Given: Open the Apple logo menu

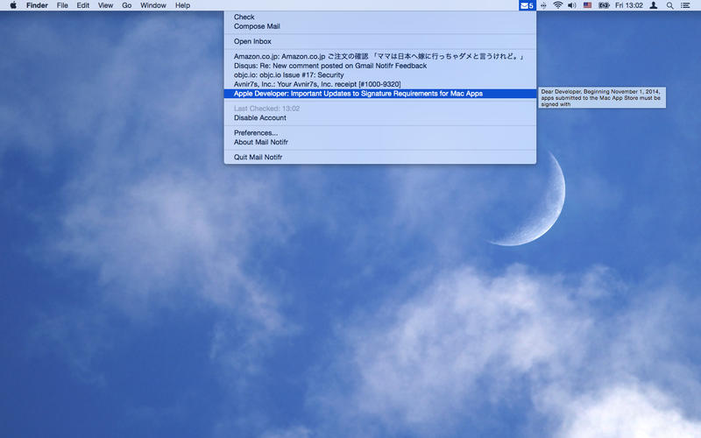Looking at the screenshot, I should [13, 5].
